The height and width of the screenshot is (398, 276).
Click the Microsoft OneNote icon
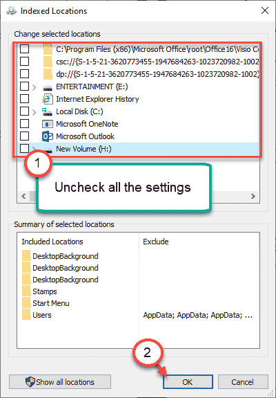(48, 124)
